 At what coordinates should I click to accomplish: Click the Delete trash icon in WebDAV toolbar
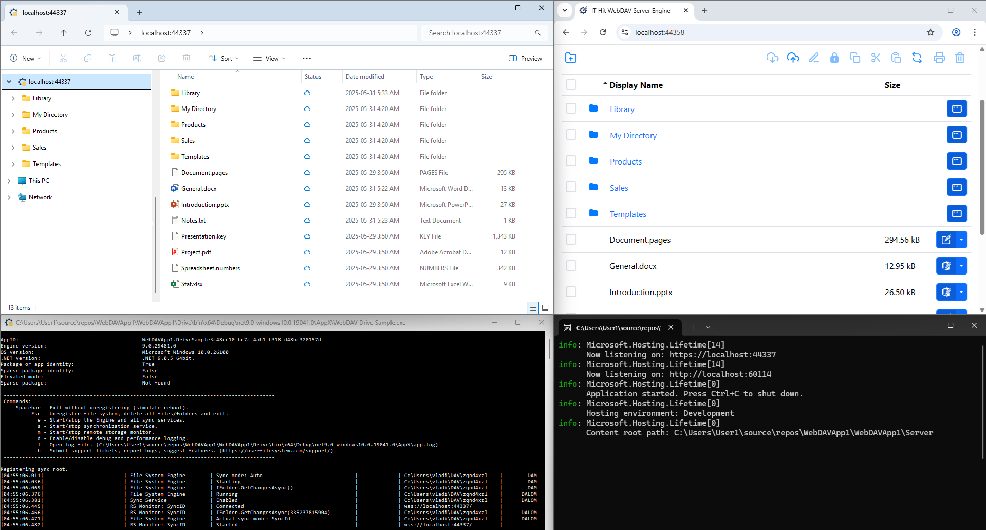(960, 58)
